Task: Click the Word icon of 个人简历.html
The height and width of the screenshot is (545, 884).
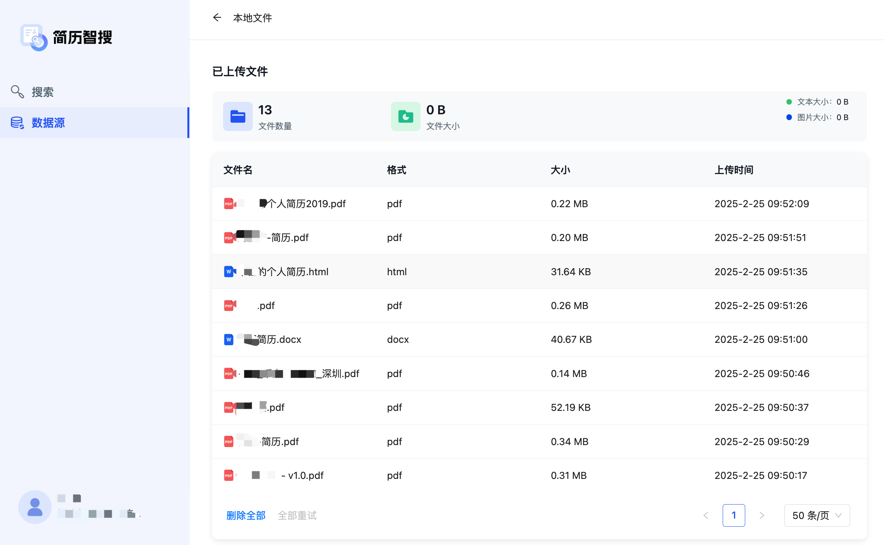Action: 229,271
